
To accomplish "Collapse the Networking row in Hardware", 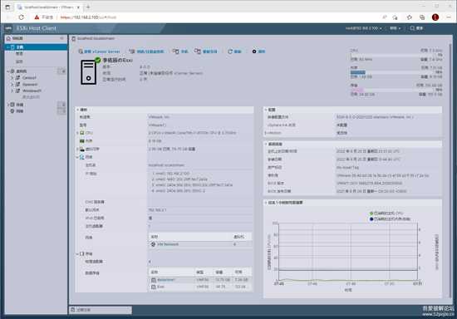I will point(78,157).
